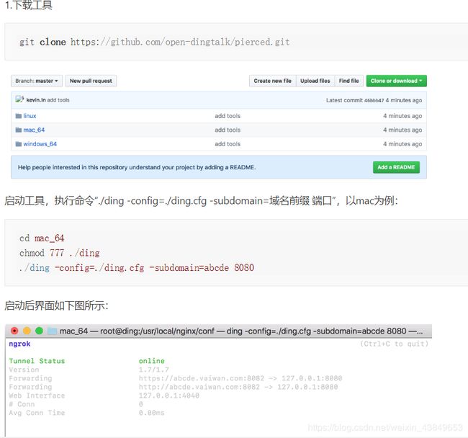Click the Version 1.7/1.7 value
Image resolution: width=468 pixels, height=438 pixels.
pos(153,370)
